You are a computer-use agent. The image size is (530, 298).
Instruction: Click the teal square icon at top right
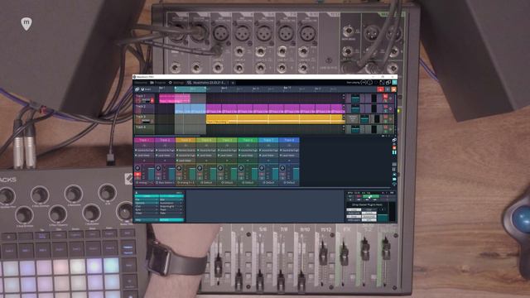394,83
